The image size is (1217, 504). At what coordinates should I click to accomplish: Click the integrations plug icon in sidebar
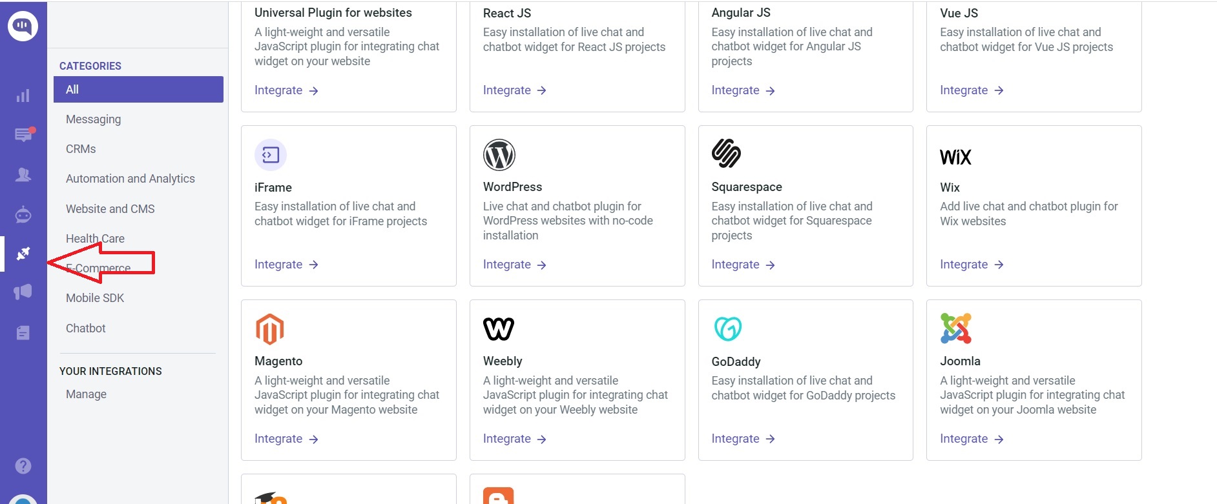tap(23, 254)
